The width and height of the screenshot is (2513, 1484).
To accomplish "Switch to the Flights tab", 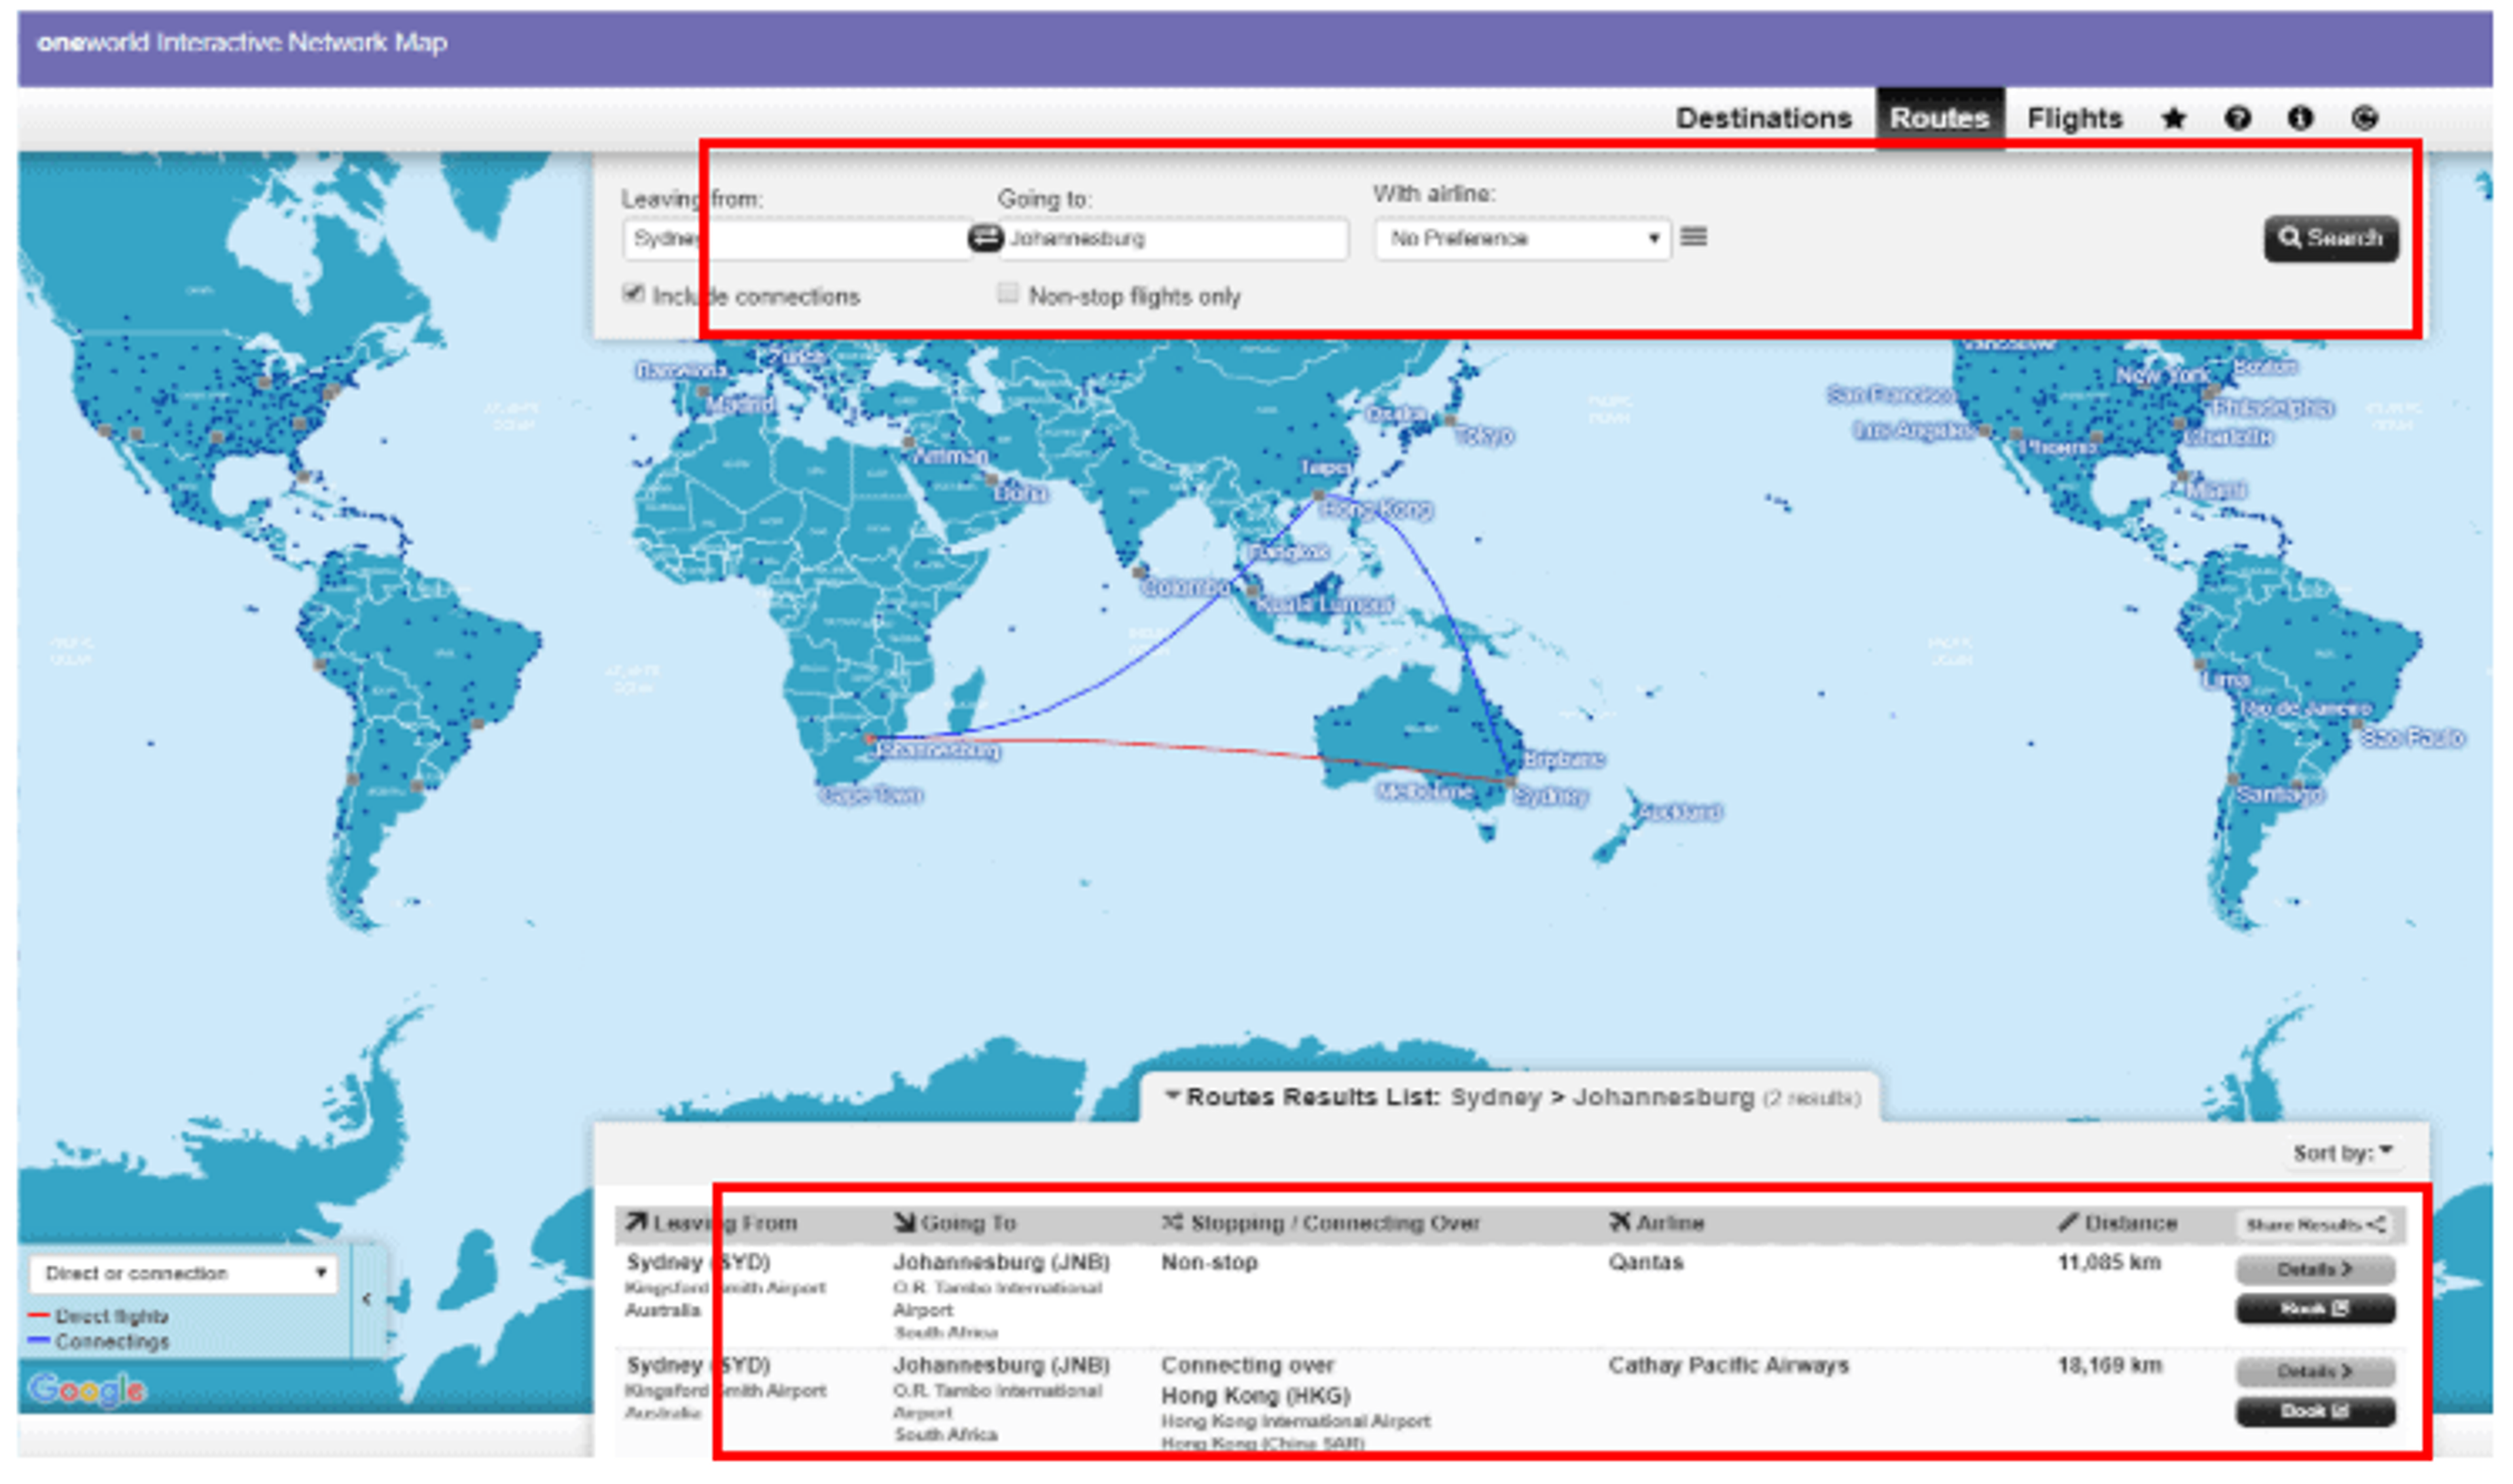I will (x=2074, y=119).
